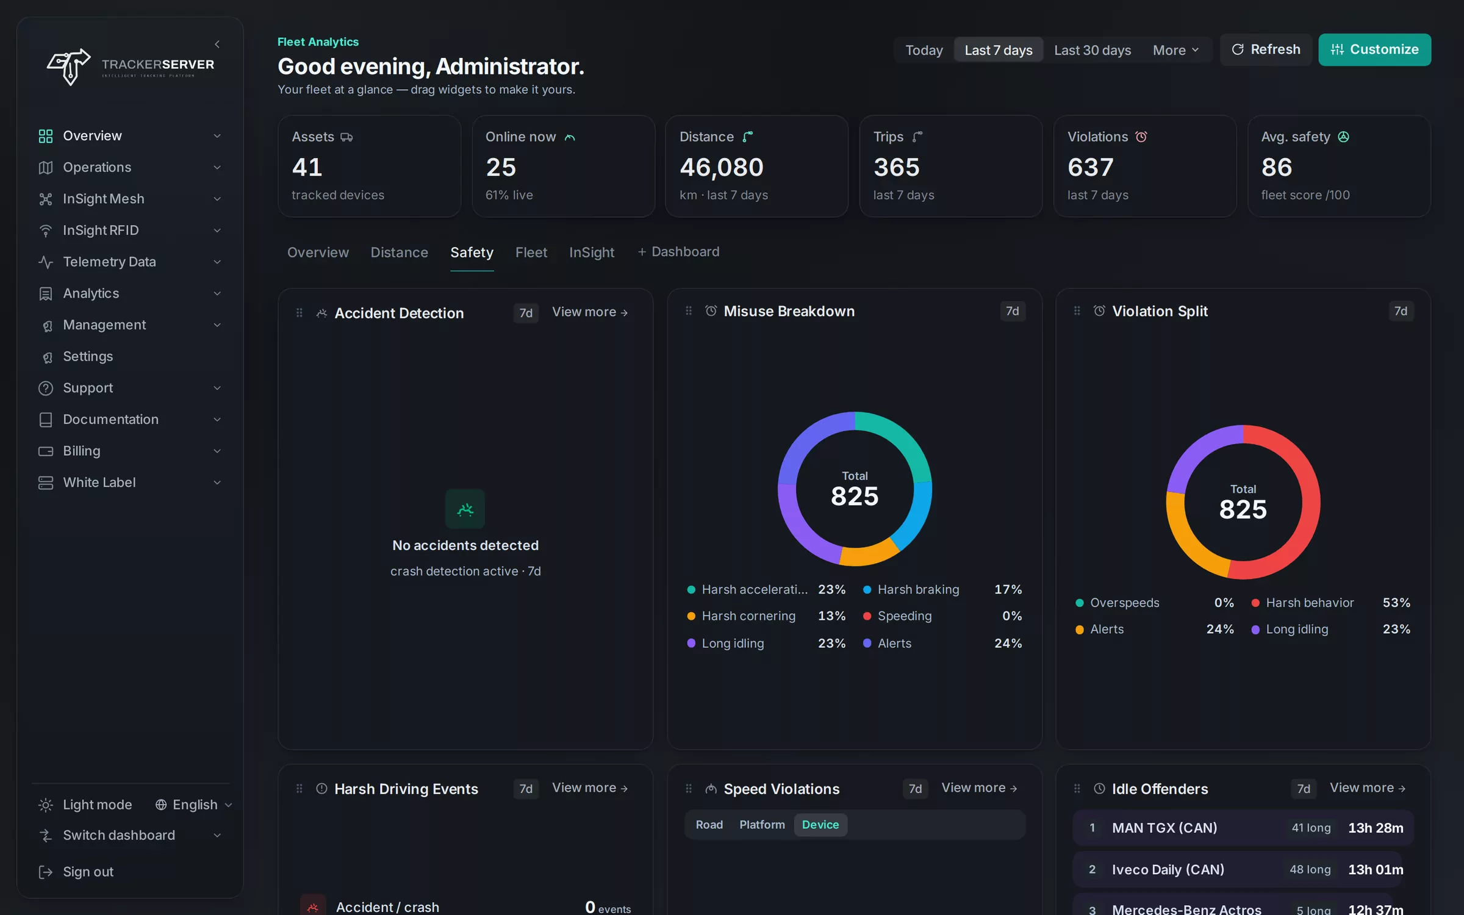Click the Harsh Driving Events drag handle
The image size is (1464, 915).
click(300, 789)
